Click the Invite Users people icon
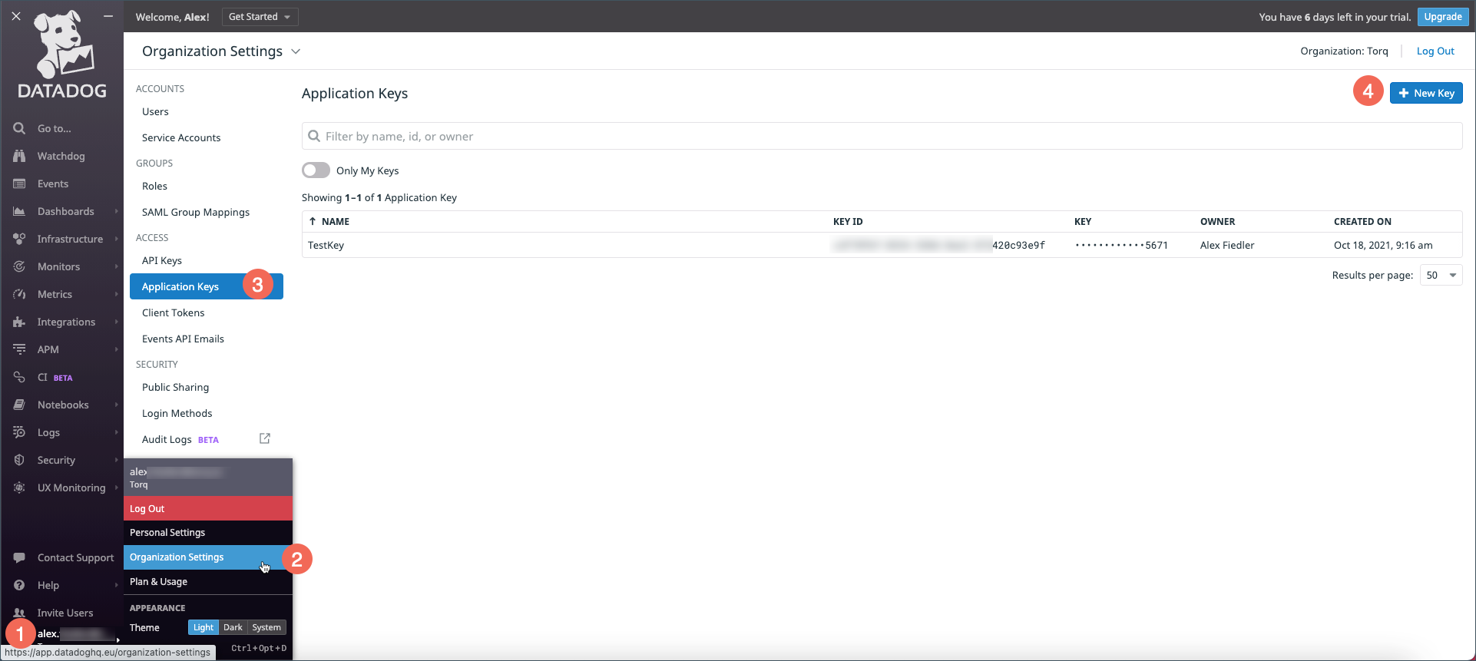Image resolution: width=1476 pixels, height=661 pixels. [x=19, y=613]
